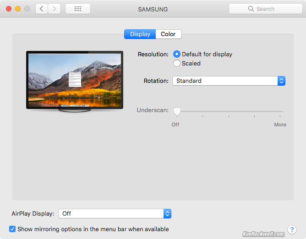The height and width of the screenshot is (239, 306).
Task: Click the grayed-out zoom window button
Action: [x=27, y=9]
